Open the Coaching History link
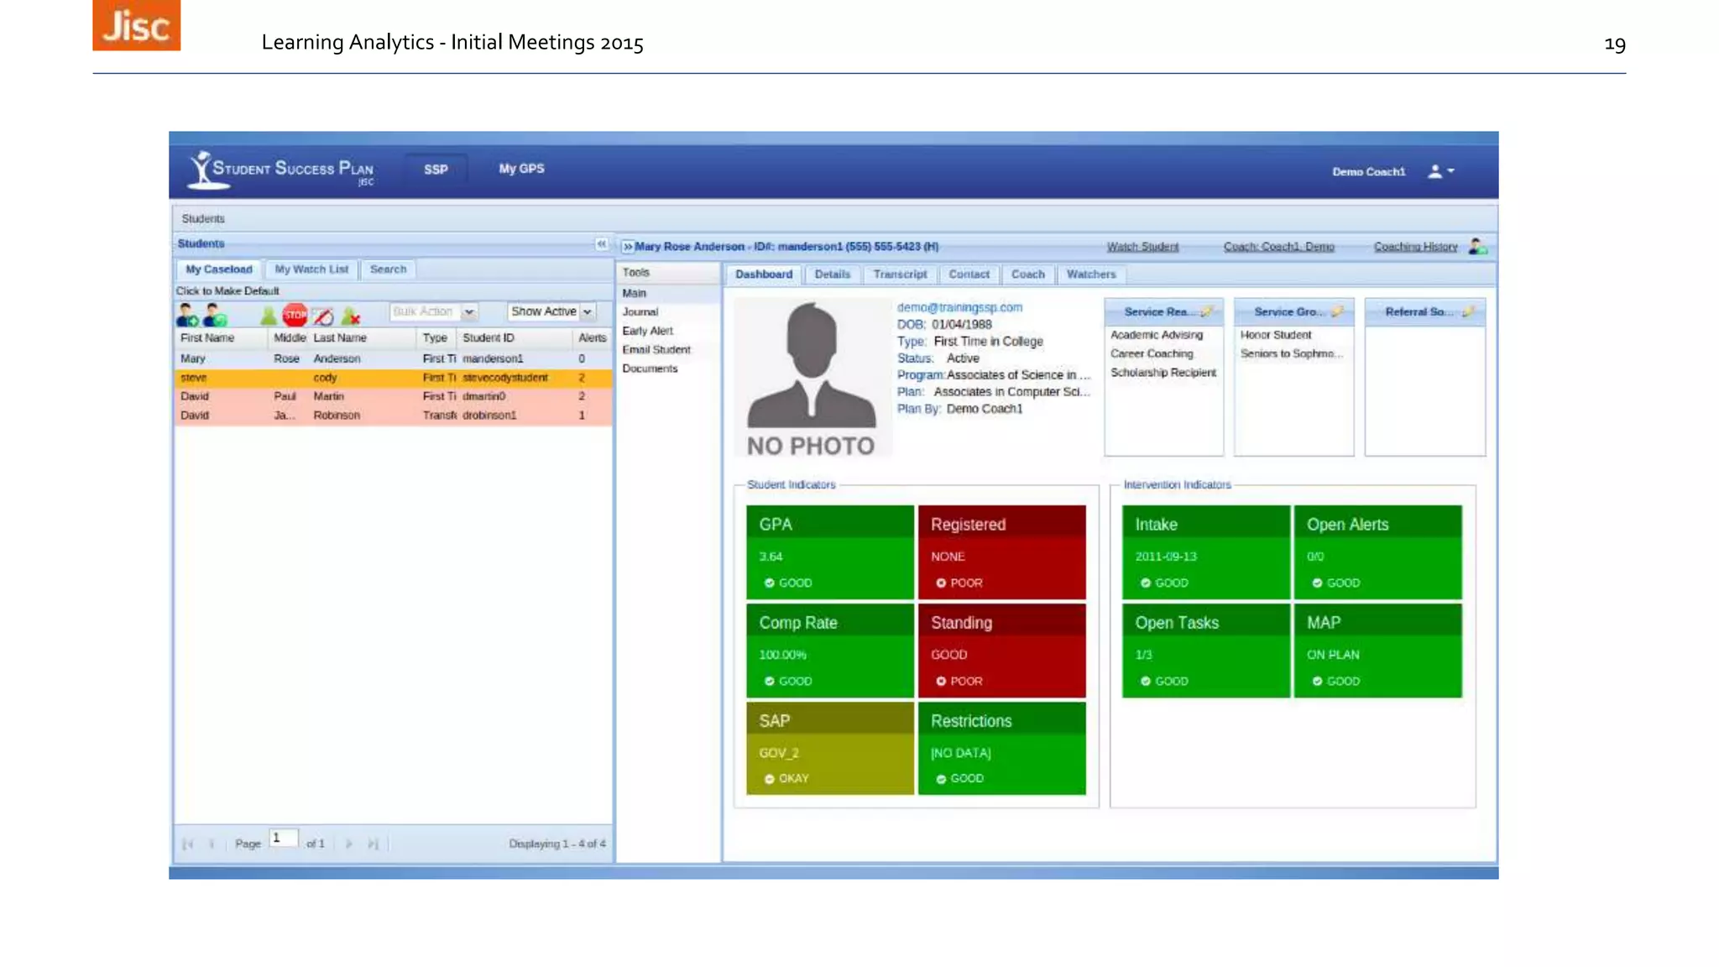The width and height of the screenshot is (1719, 967). click(1415, 247)
